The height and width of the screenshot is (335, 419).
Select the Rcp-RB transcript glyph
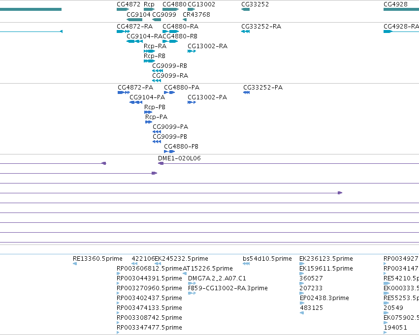[x=149, y=61]
